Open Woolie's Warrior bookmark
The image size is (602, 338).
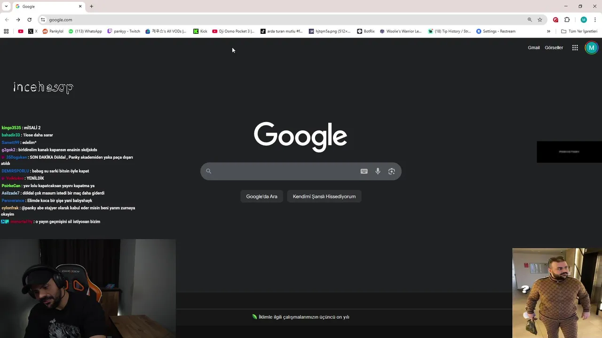pos(401,31)
